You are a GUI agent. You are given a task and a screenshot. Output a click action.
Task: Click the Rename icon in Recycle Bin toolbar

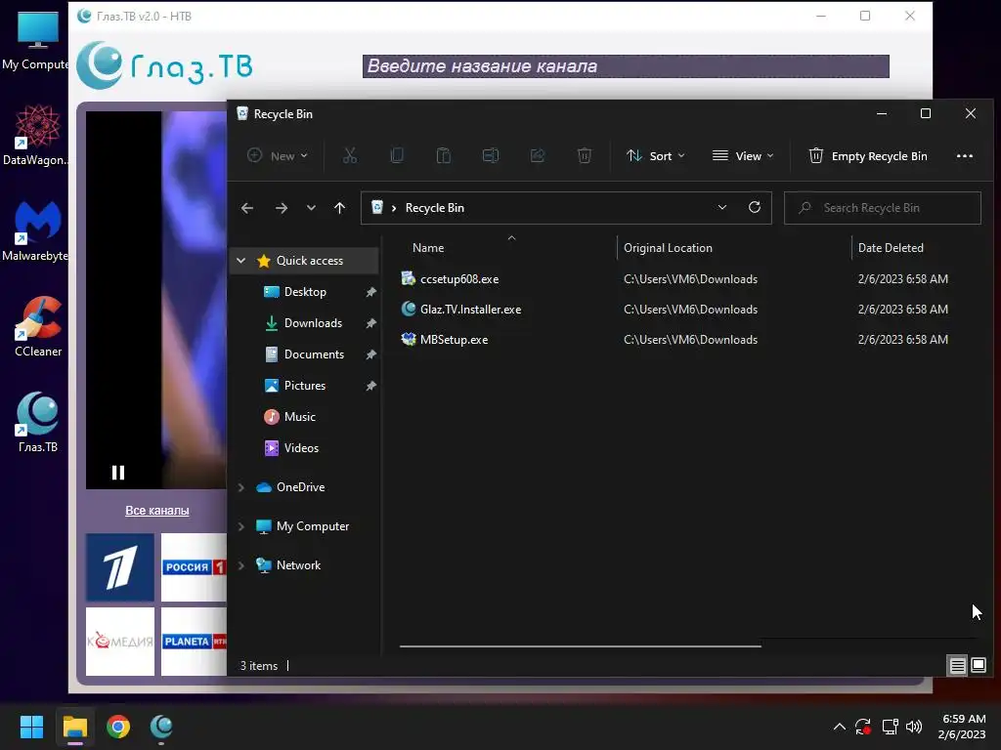pyautogui.click(x=491, y=155)
